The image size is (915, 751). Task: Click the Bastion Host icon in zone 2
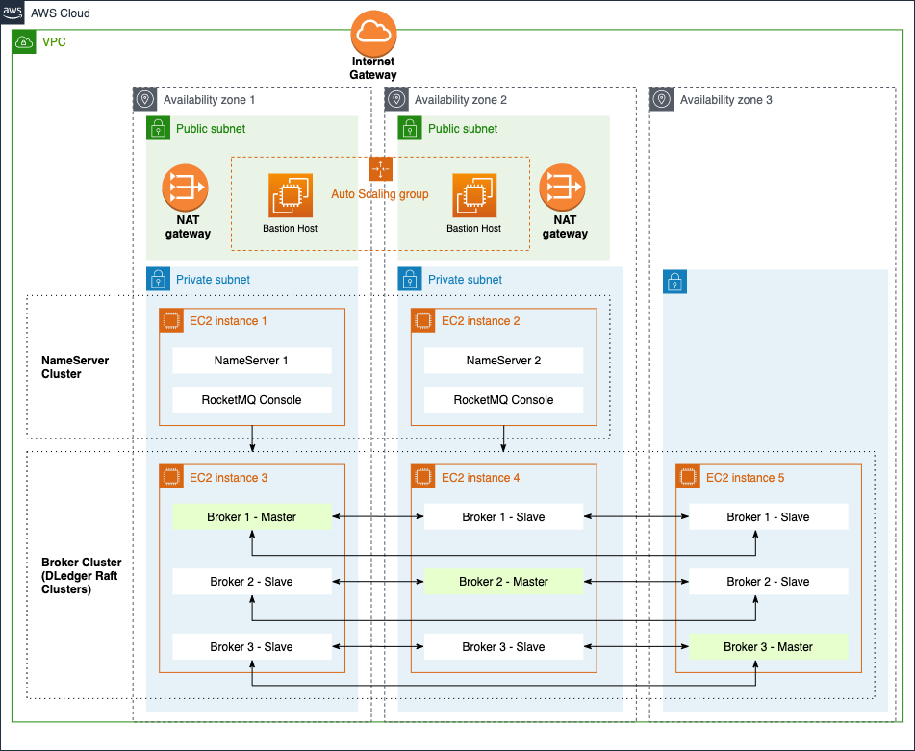tap(474, 195)
